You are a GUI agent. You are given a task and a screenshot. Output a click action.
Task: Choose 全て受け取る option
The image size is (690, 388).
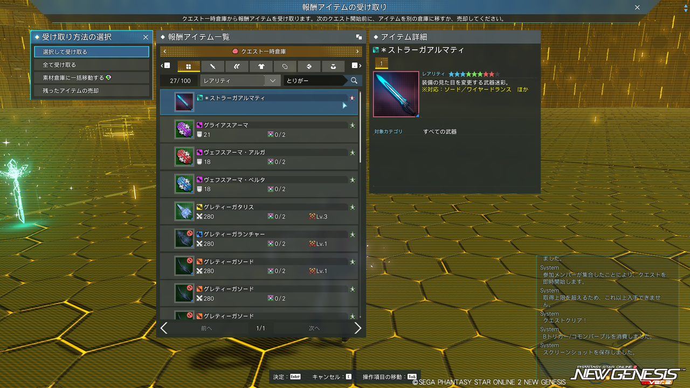tap(91, 65)
